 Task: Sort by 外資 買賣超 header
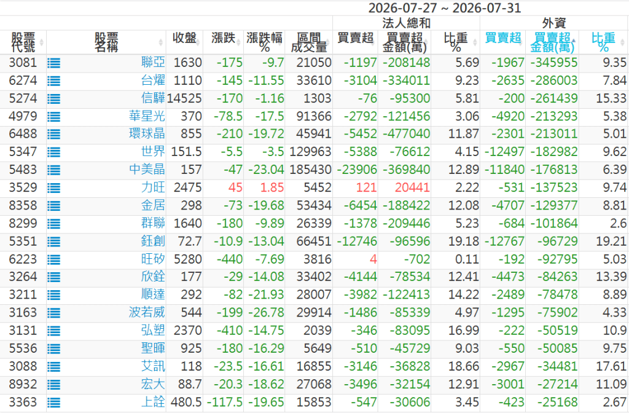coord(503,42)
